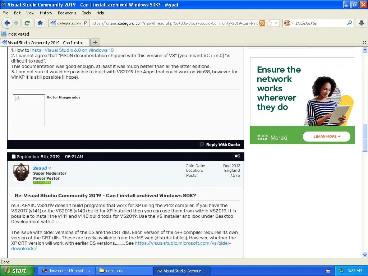The height and width of the screenshot is (276, 368).
Task: Click the system tray icon beside the clock
Action: click(x=341, y=271)
